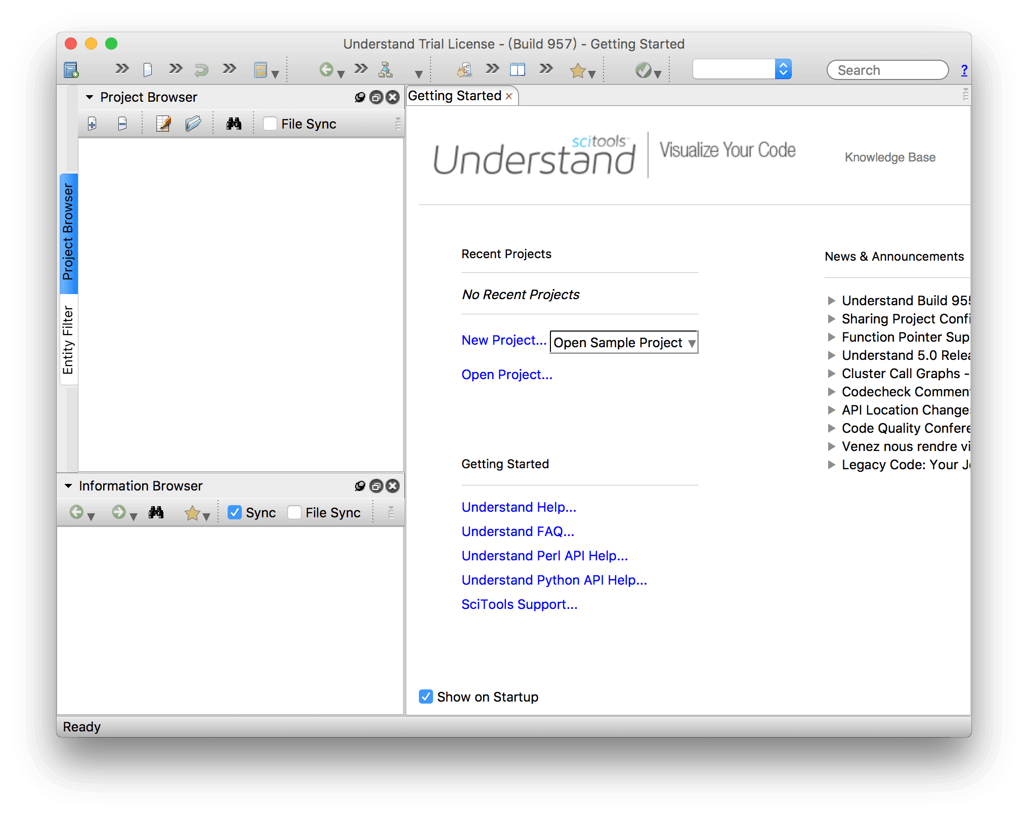Open Understand Python API Help... link
The width and height of the screenshot is (1028, 818).
coord(554,580)
